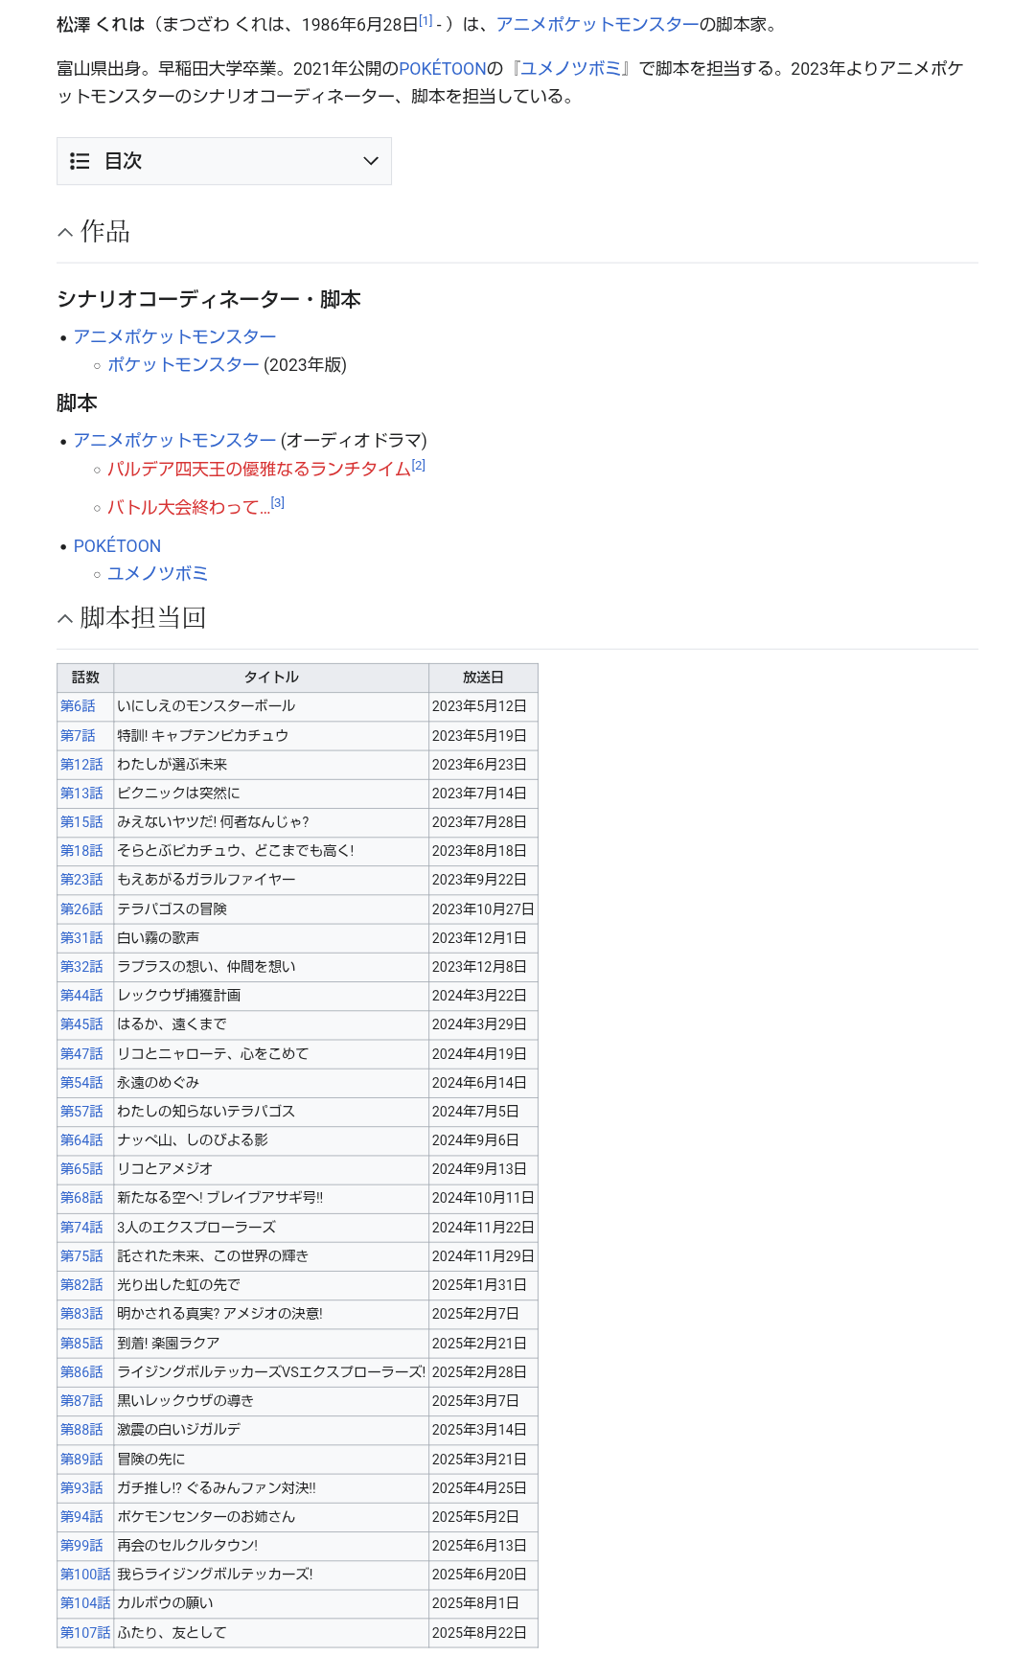Image resolution: width=1035 pixels, height=1656 pixels.
Task: Open 第100話 episode link
Action: 85,1575
